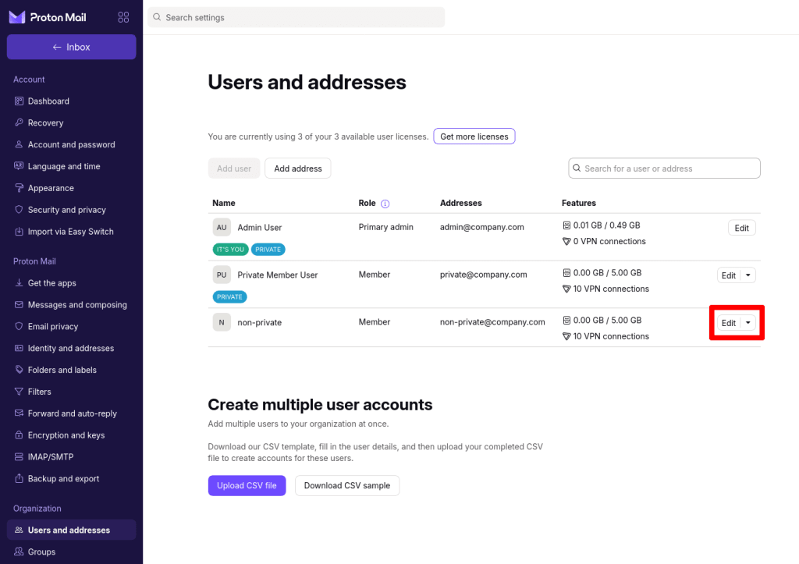Image resolution: width=799 pixels, height=564 pixels.
Task: Show Role info tooltip icon
Action: tap(385, 204)
